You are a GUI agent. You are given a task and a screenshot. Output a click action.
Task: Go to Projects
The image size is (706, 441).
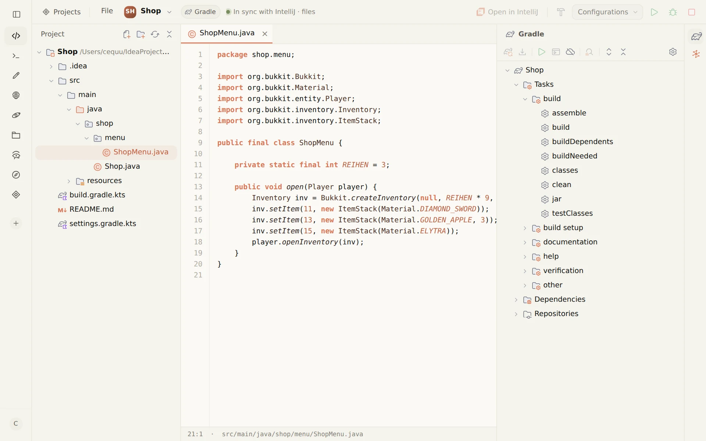(x=62, y=12)
